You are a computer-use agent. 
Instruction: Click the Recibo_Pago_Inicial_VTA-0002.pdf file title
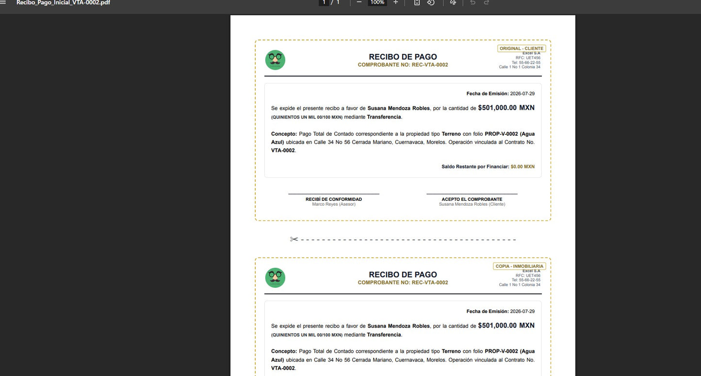pos(63,2)
